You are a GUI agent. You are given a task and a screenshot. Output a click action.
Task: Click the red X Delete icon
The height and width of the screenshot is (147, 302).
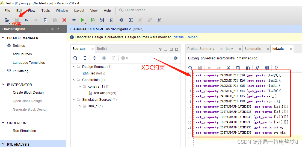coord(64,20)
